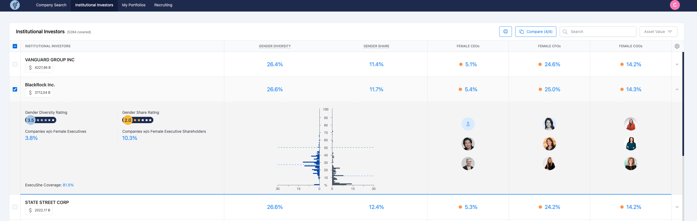Open third female COO photo under BlackRock

pyautogui.click(x=631, y=164)
